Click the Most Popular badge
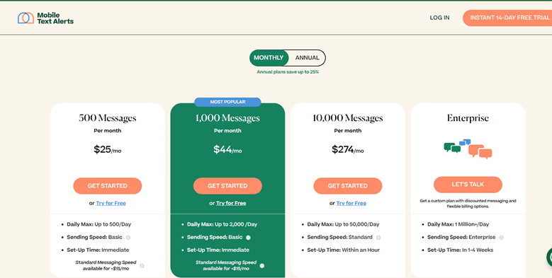The height and width of the screenshot is (278, 552). coord(227,102)
